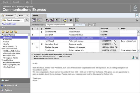Image resolution: width=140 pixels, height=93 pixels.
Task: Click the first yellow folder icon under Mail
Action: (x=3, y=32)
